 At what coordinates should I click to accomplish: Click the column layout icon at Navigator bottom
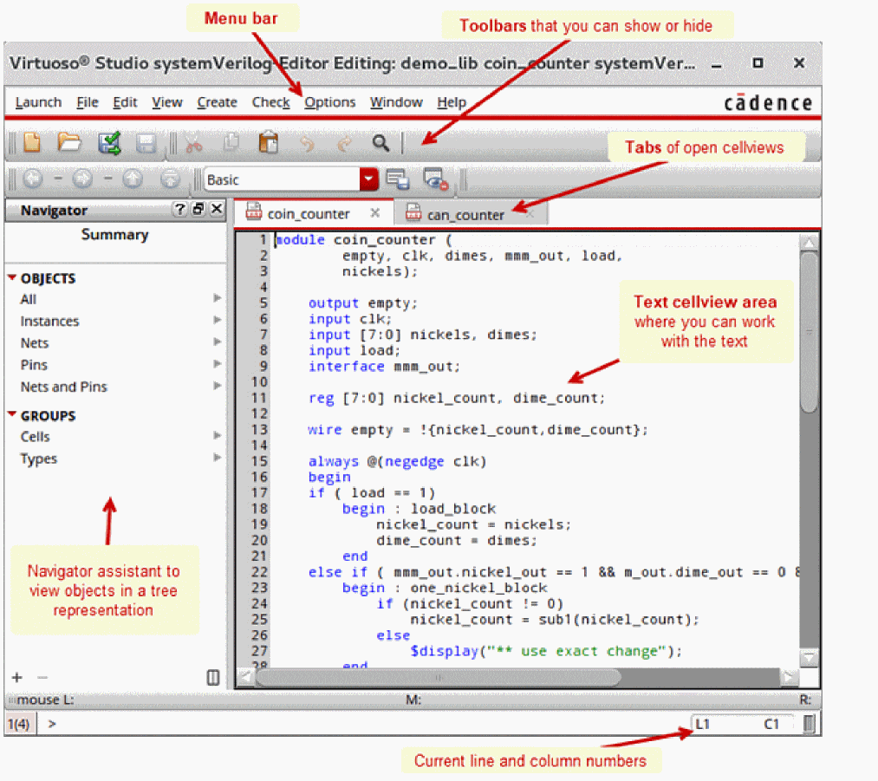point(213,677)
